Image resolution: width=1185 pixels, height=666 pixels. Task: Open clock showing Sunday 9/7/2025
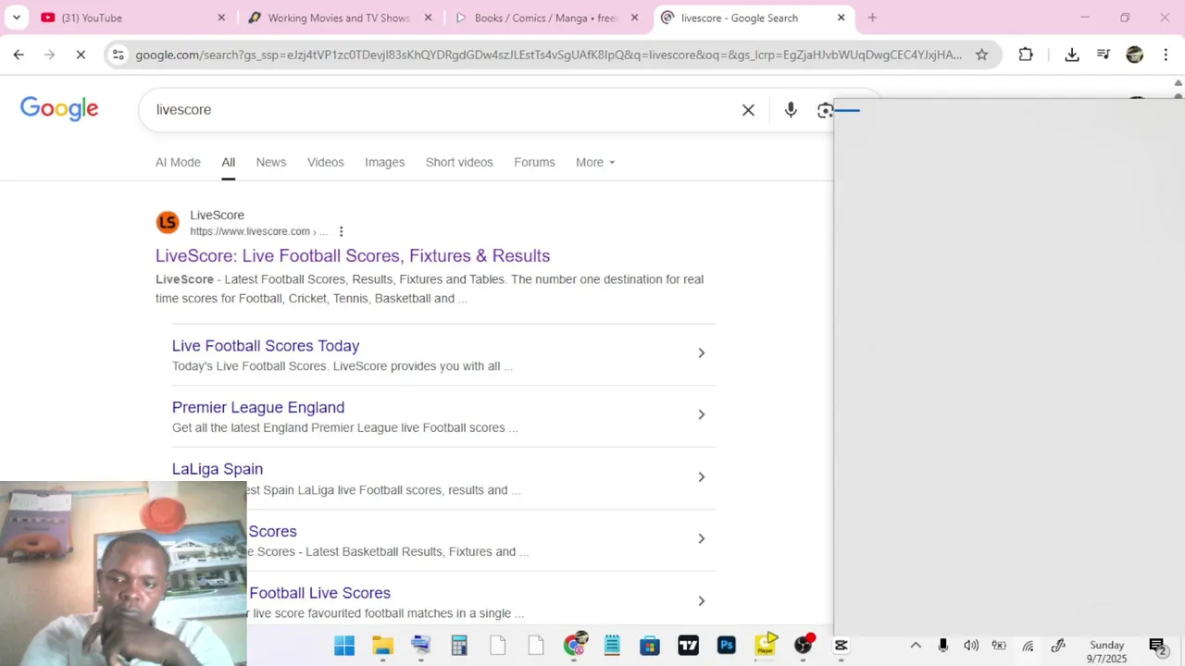1107,651
